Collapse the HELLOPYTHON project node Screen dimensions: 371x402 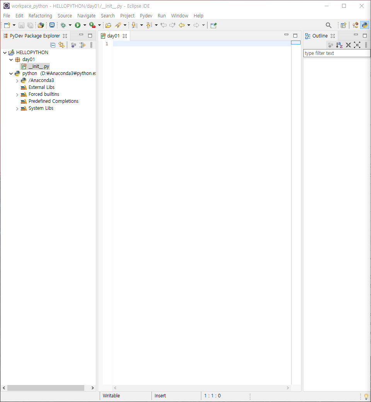pyautogui.click(x=5, y=53)
